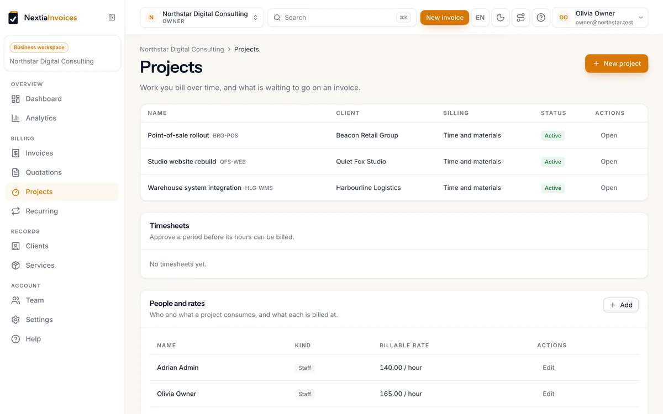The height and width of the screenshot is (414, 663).
Task: Click the Invoices dollar document icon
Action: coord(15,153)
